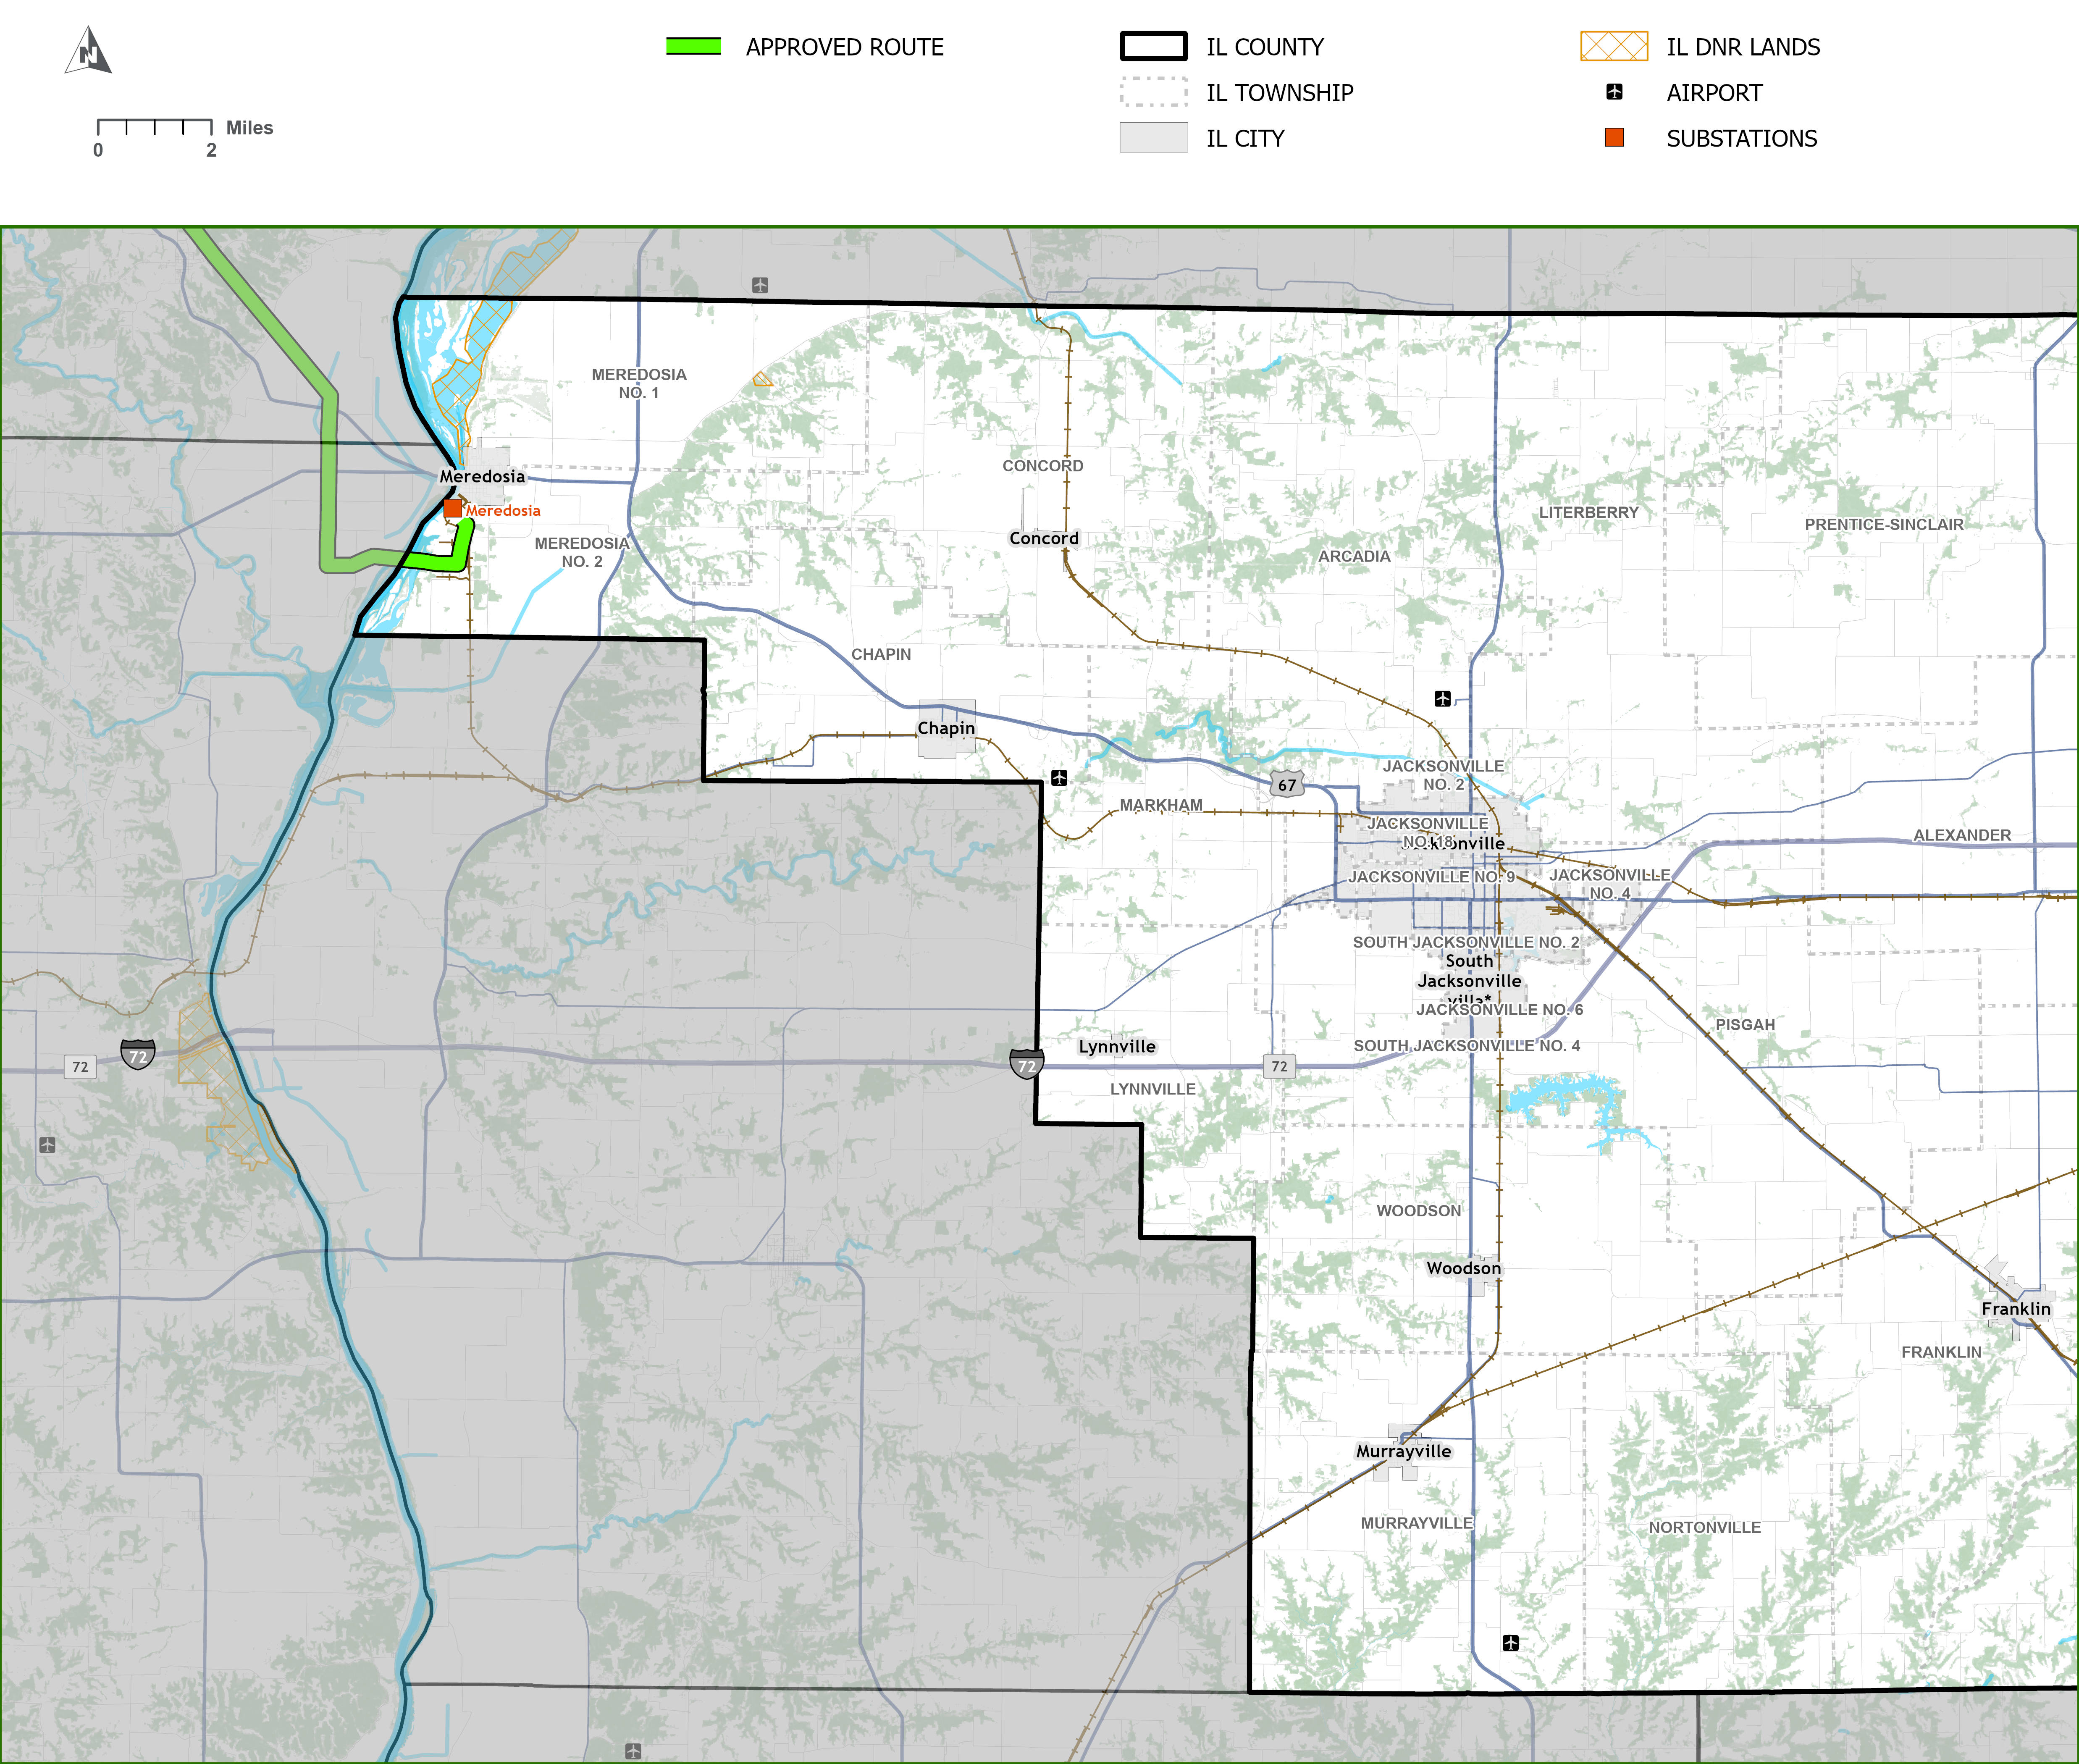This screenshot has width=2079, height=1764.
Task: Click the Substations legend symbol
Action: pos(1614,138)
